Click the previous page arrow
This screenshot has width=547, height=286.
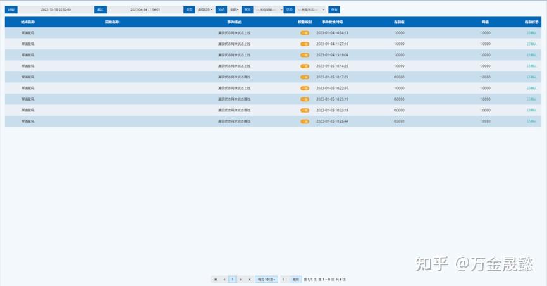pos(224,279)
